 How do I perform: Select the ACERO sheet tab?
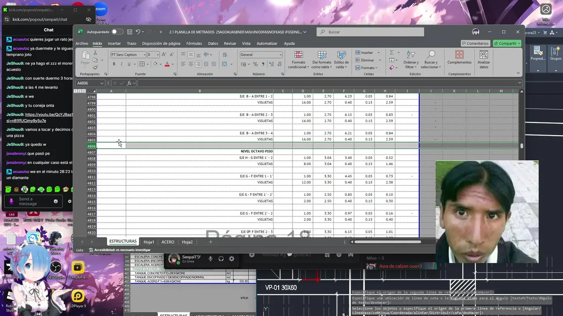coord(168,242)
